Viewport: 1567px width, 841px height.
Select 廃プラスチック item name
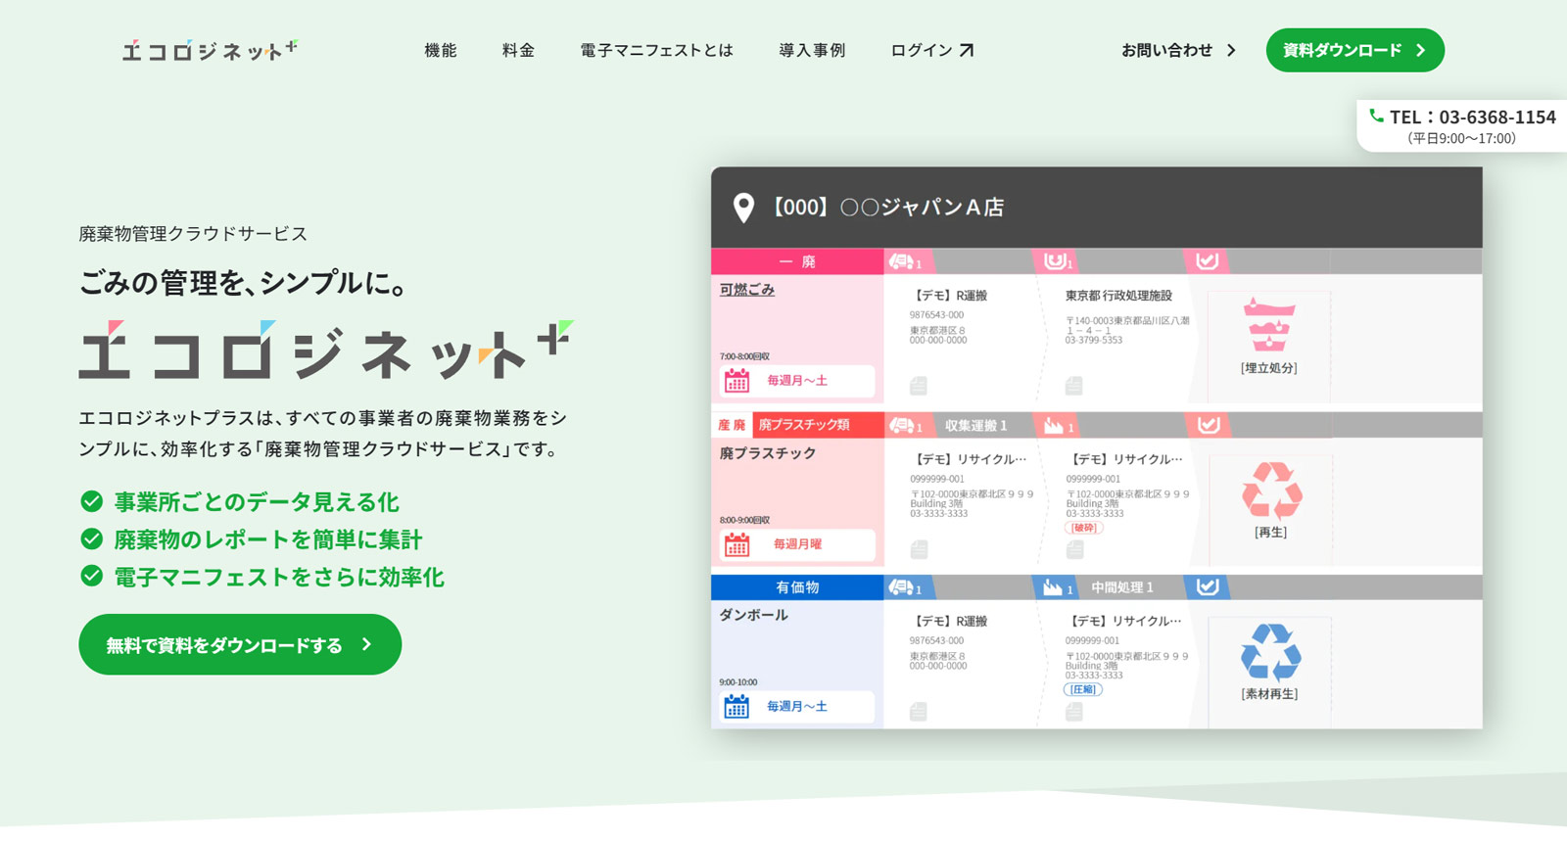[x=768, y=453]
